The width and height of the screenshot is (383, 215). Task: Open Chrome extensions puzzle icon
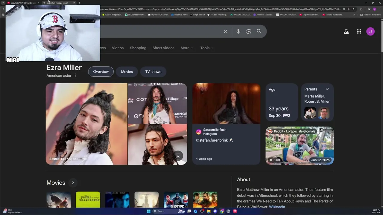[x=361, y=9]
